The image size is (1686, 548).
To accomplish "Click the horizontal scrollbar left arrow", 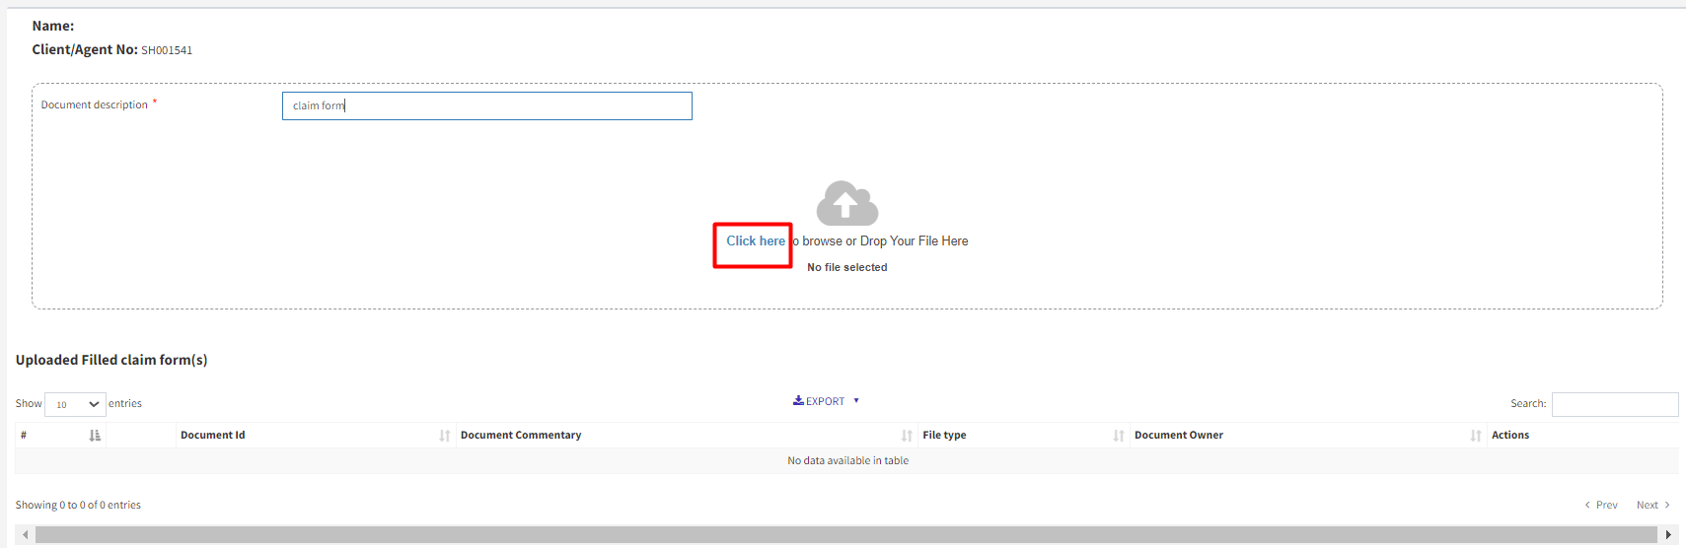I will [x=25, y=535].
